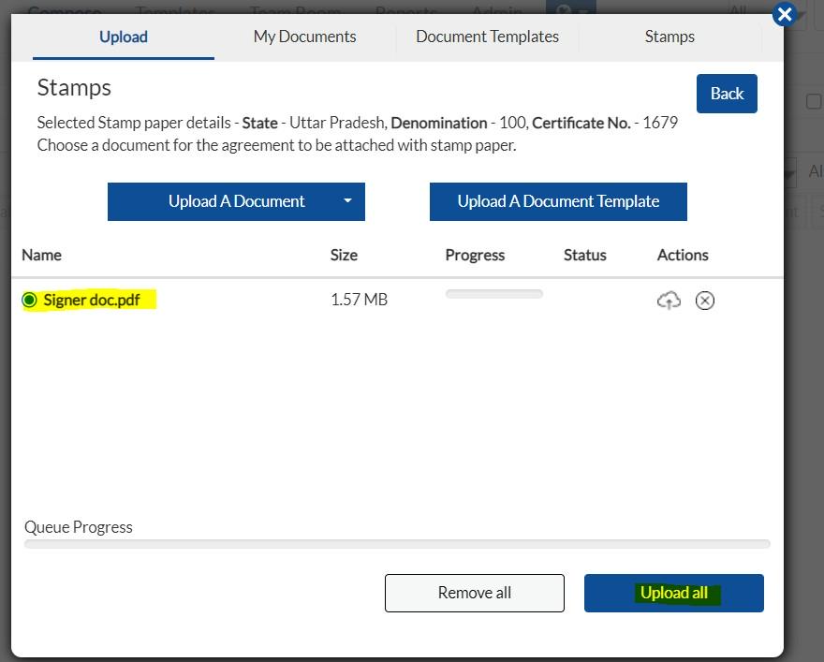Viewport: 824px width, 662px height.
Task: Expand the Upload A Document dropdown arrow
Action: (x=347, y=200)
